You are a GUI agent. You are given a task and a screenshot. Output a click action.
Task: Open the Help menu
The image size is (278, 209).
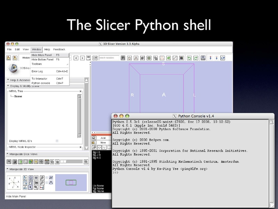(x=47, y=50)
